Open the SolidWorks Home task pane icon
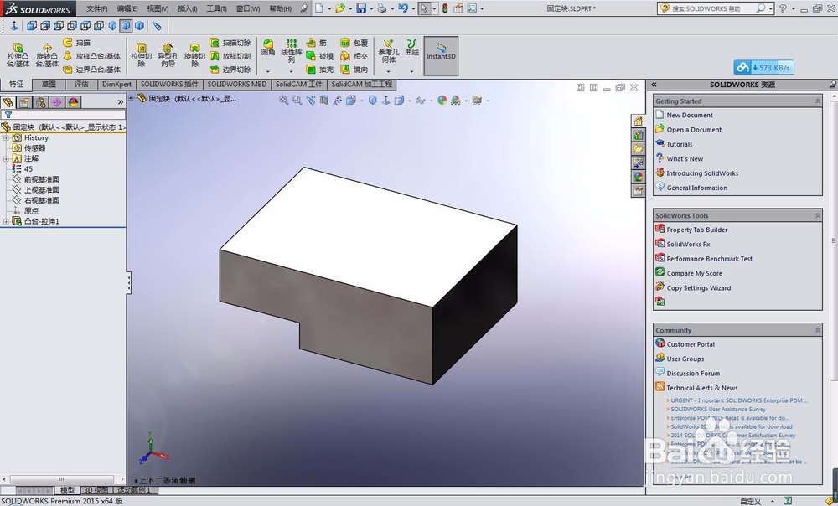Screen dimensions: 838x506 [638, 121]
